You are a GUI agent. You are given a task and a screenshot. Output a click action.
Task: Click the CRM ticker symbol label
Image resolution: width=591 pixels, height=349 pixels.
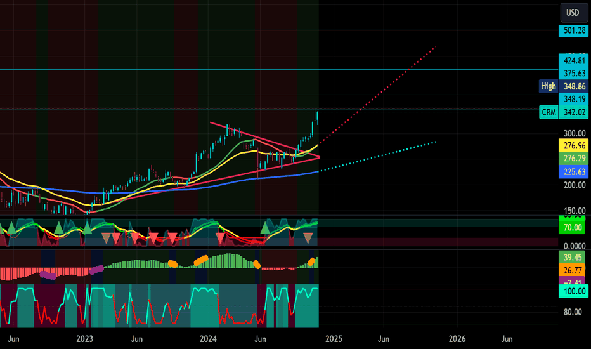549,112
